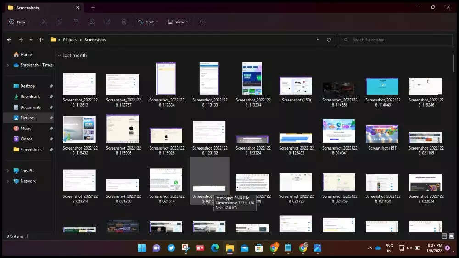Open the Sort dropdown

pos(148,22)
